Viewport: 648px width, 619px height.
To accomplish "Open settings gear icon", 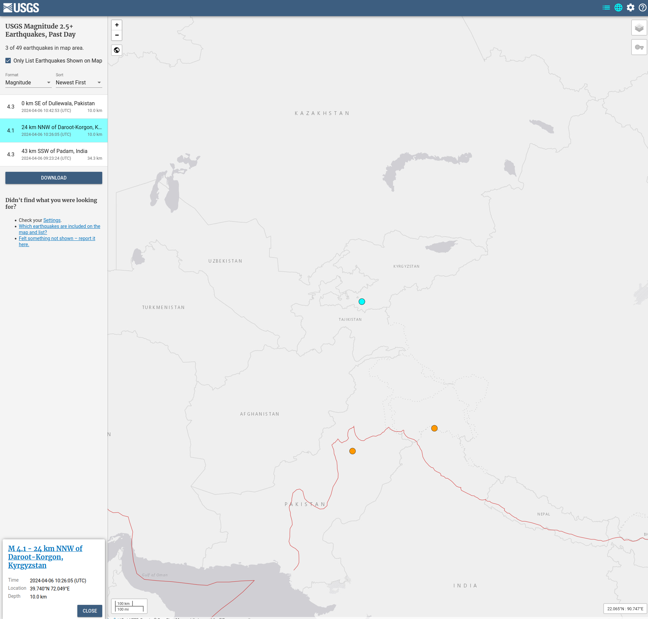I will (x=631, y=7).
